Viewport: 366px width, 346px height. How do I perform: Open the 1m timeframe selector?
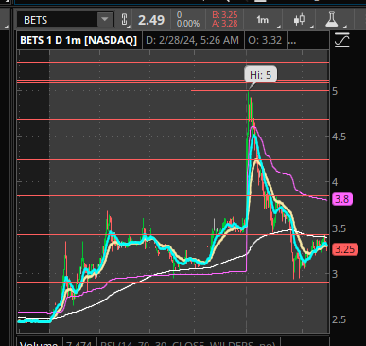pos(262,20)
